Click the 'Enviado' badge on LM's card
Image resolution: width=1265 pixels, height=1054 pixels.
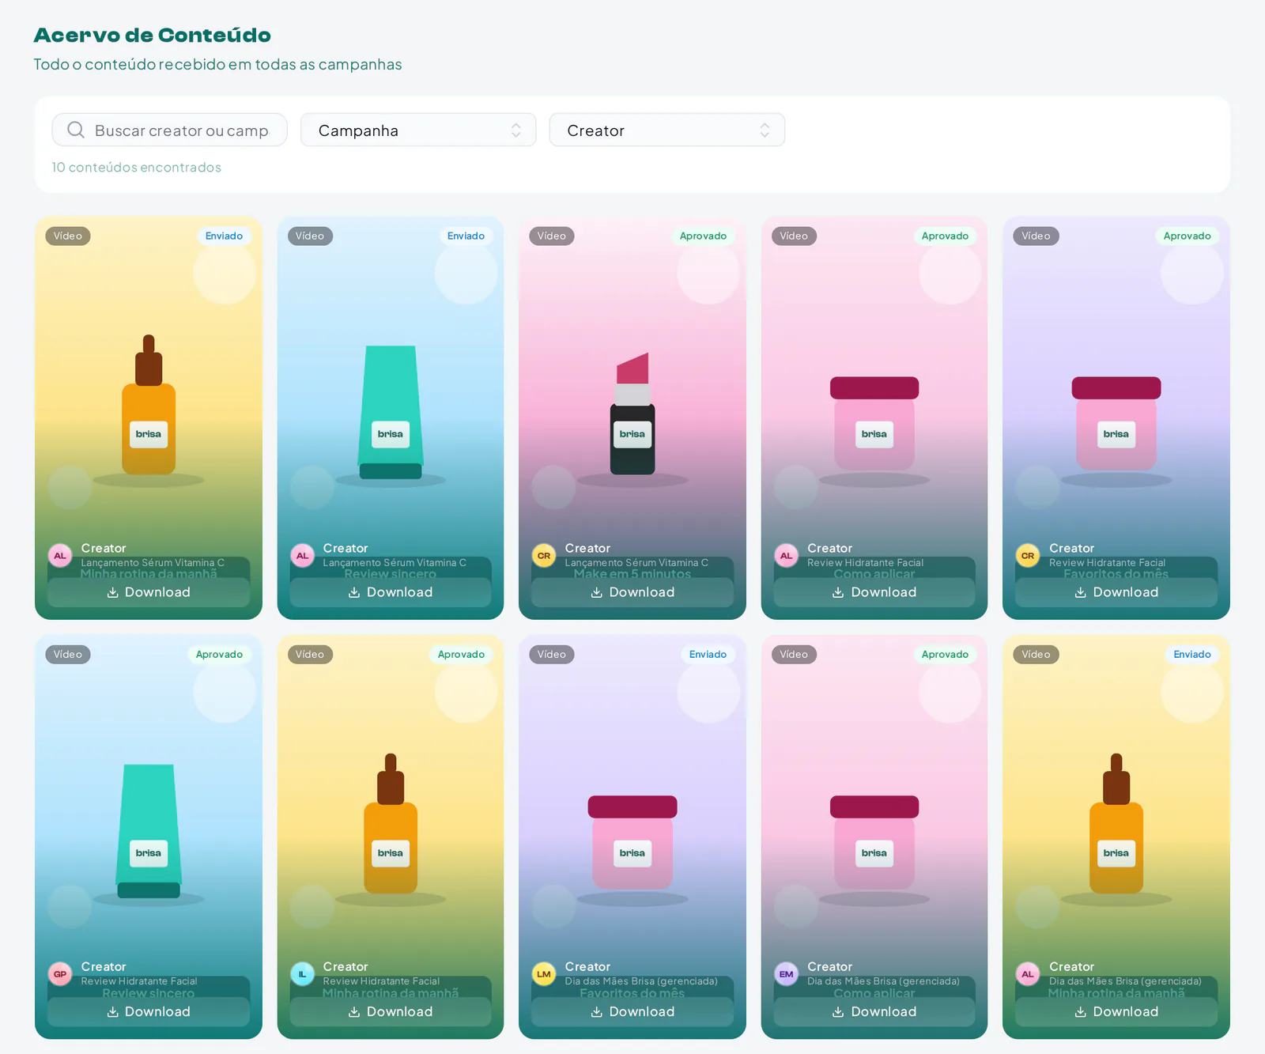pos(708,654)
